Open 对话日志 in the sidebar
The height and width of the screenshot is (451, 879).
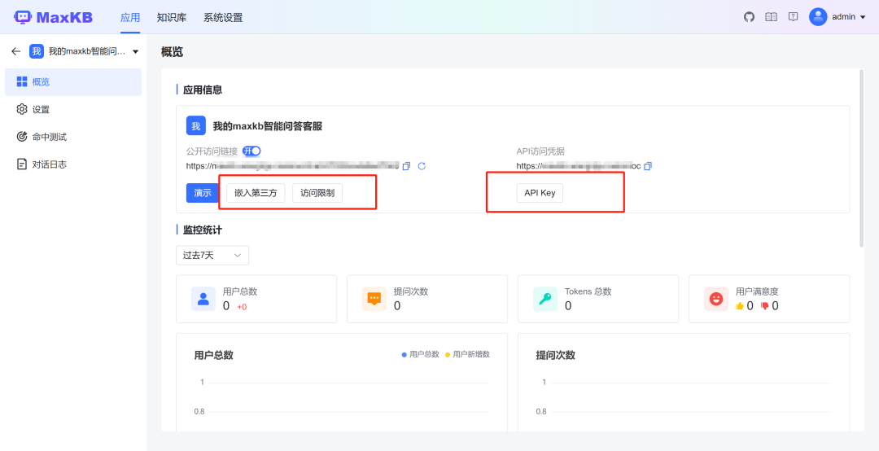click(x=73, y=164)
